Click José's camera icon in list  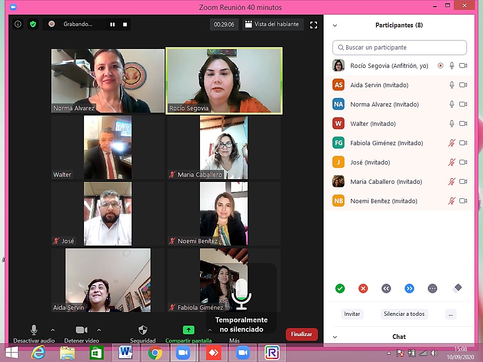[463, 162]
